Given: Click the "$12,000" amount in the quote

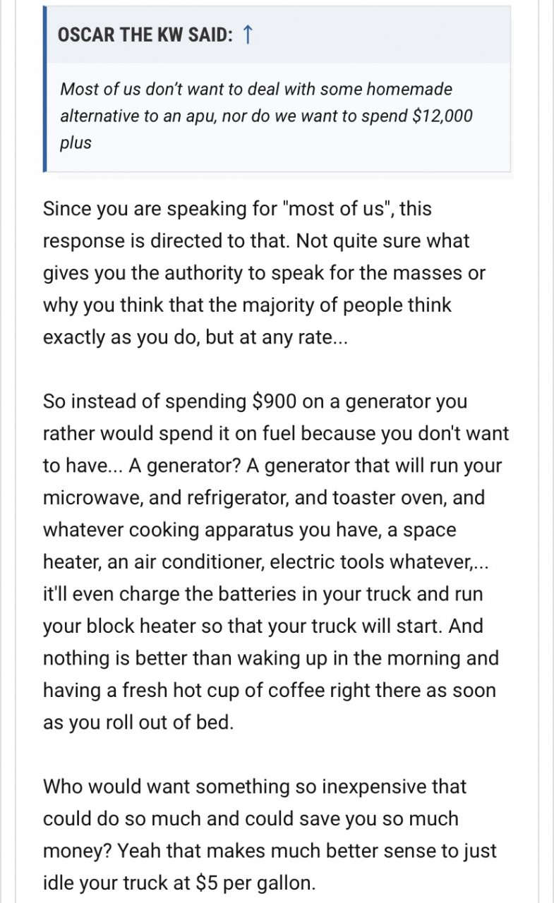Looking at the screenshot, I should (442, 116).
